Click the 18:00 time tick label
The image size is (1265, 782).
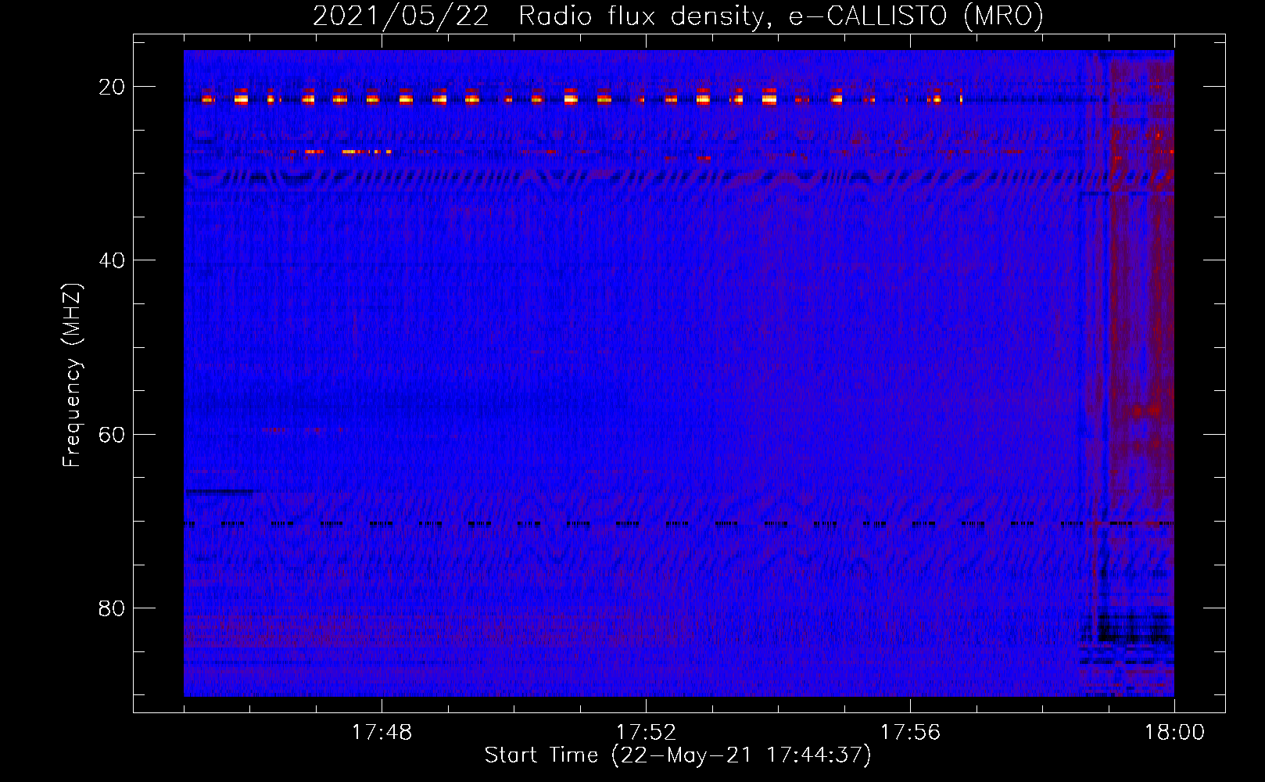point(1174,732)
